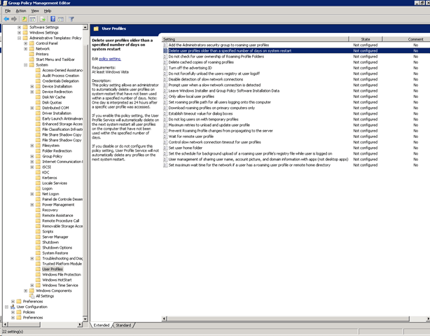Toggle Show/Hide Action Pane toolbar icon
The width and height of the screenshot is (430, 336).
[x=61, y=19]
